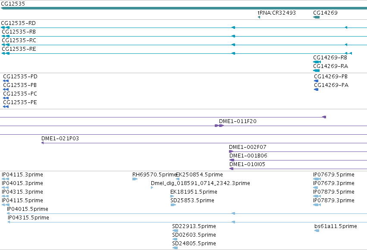Click protein CG14269-PB

click(331, 77)
